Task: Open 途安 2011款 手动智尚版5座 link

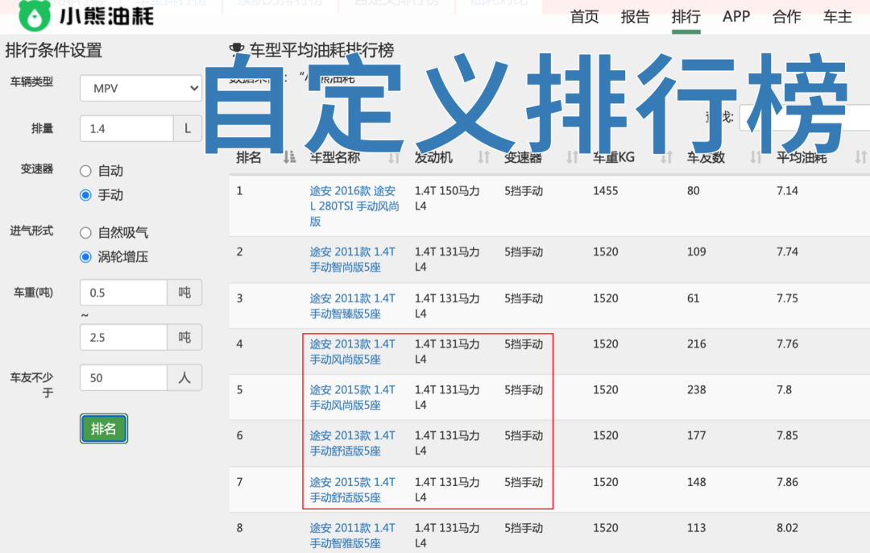Action: point(352,260)
